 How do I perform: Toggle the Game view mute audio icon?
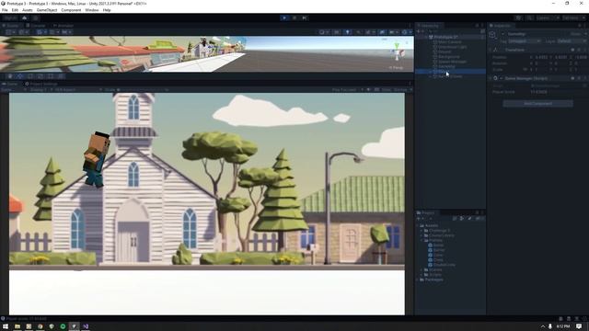click(369, 90)
